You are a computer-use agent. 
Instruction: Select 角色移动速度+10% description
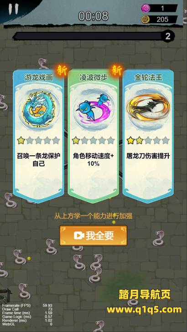click(x=93, y=160)
